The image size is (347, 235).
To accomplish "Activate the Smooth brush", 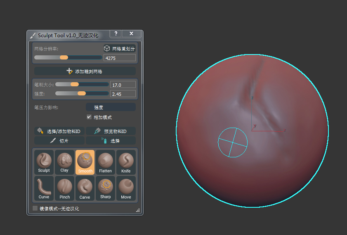I will 85,162.
